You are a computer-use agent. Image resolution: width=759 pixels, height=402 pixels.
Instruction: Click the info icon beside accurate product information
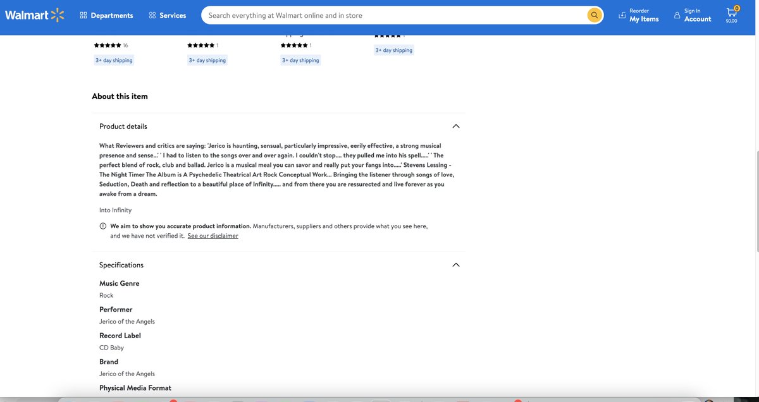103,226
